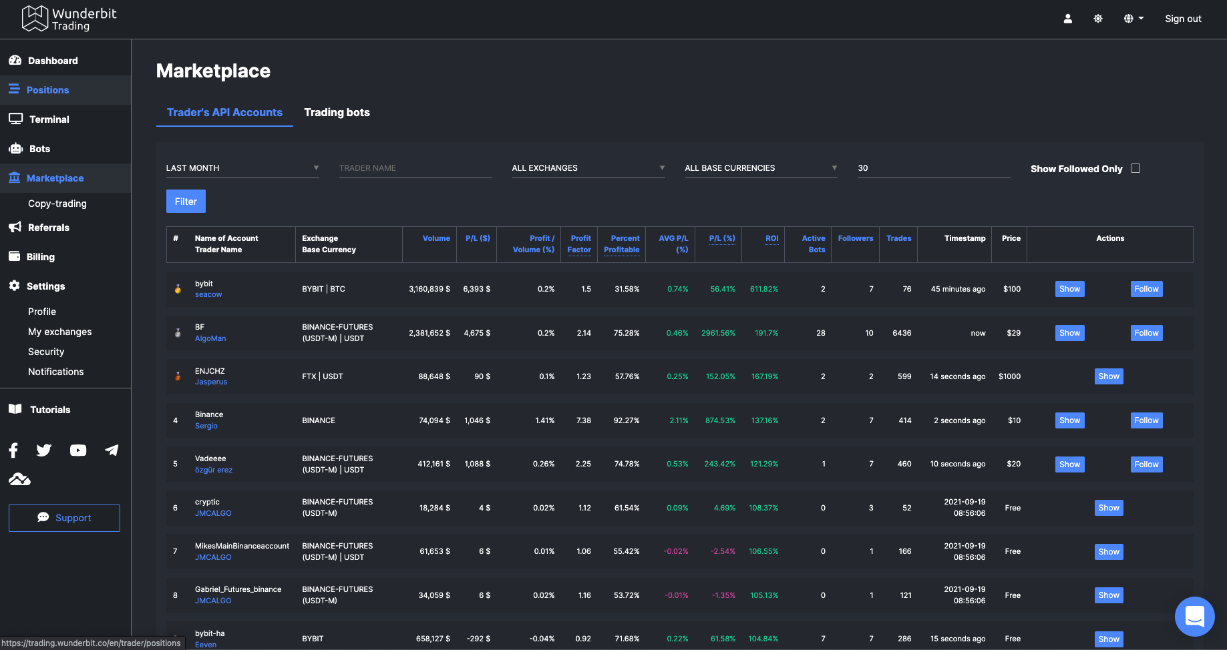Open Copy-trading submenu item

pos(57,204)
